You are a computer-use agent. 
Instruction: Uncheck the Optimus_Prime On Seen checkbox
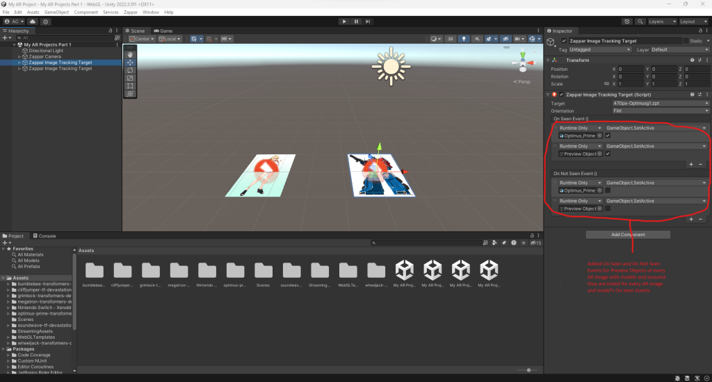point(608,135)
